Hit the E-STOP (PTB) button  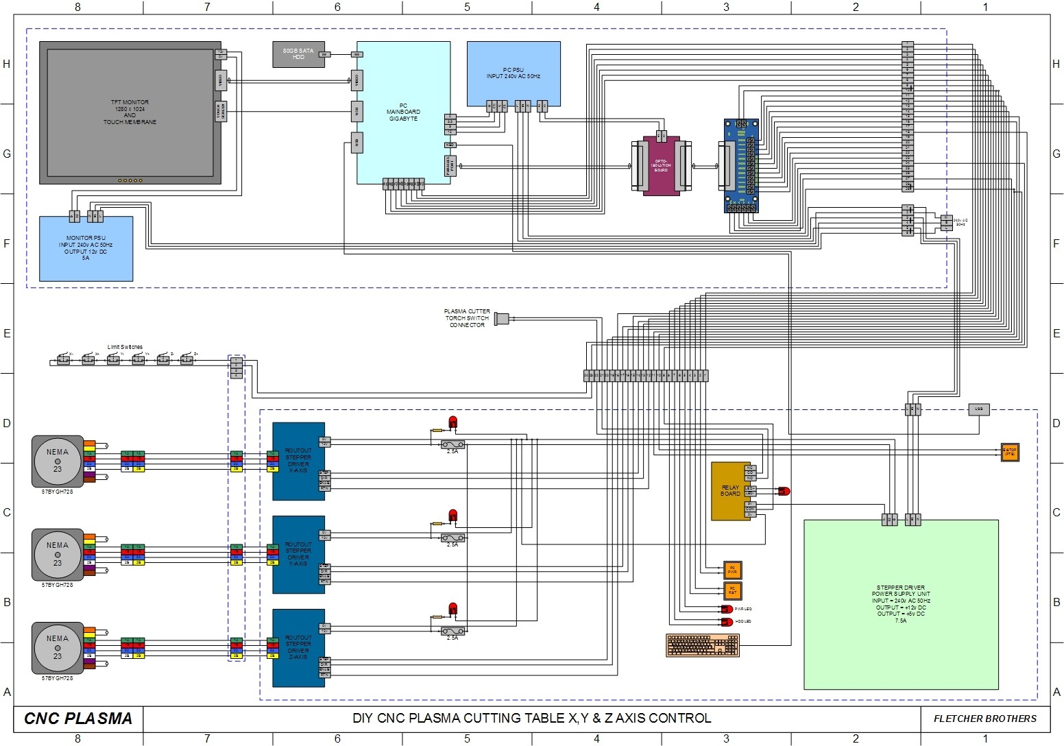pyautogui.click(x=1009, y=452)
